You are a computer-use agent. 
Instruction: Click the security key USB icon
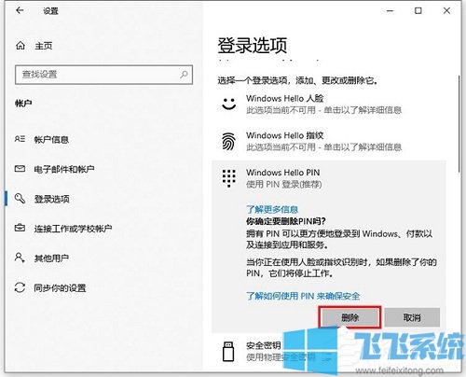228,352
